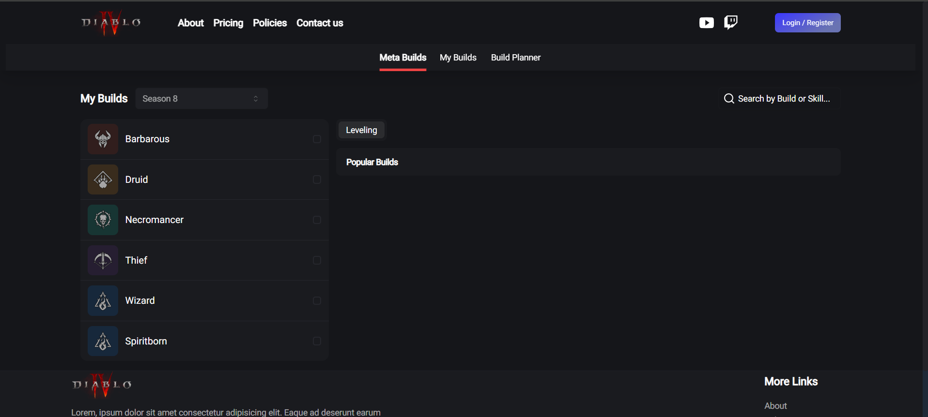The width and height of the screenshot is (928, 417).
Task: Click the About link under More Links
Action: [775, 406]
